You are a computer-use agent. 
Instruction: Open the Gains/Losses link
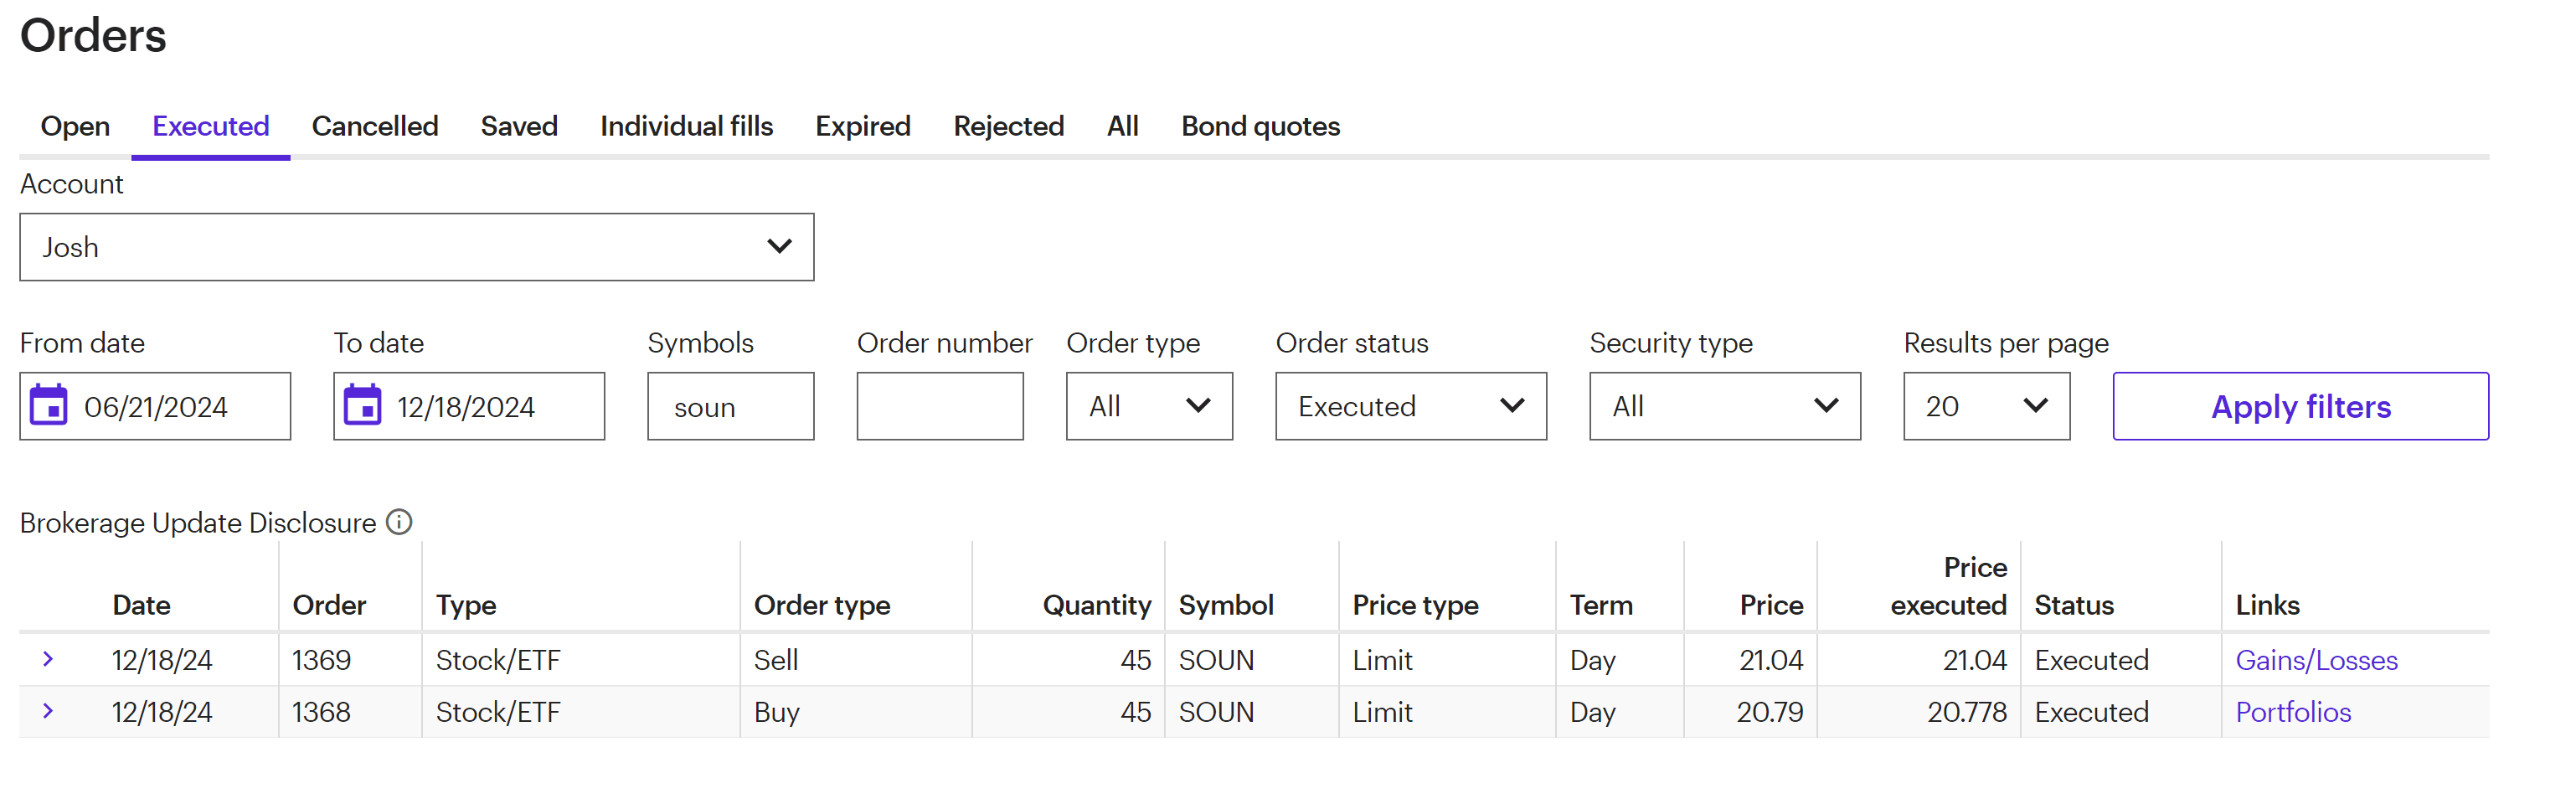pos(2316,660)
